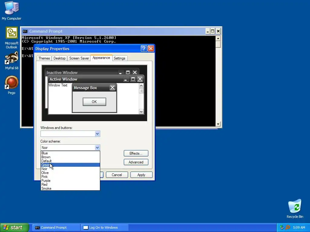
Task: Click Command Prompt scrollbar down arrow
Action: point(218,124)
